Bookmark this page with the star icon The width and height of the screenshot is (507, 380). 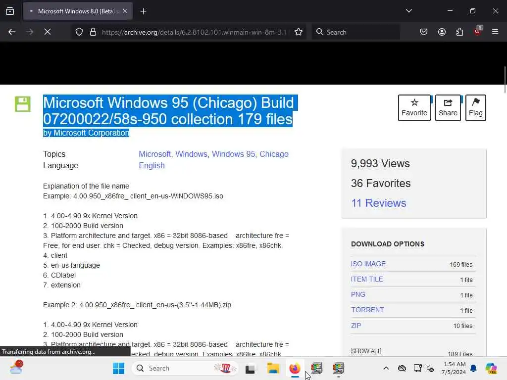click(x=299, y=32)
